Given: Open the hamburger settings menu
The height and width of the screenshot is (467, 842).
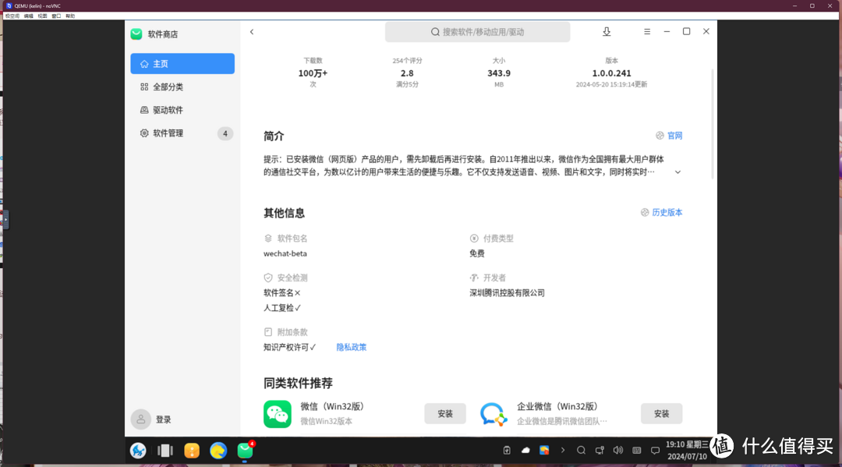Looking at the screenshot, I should (x=647, y=31).
